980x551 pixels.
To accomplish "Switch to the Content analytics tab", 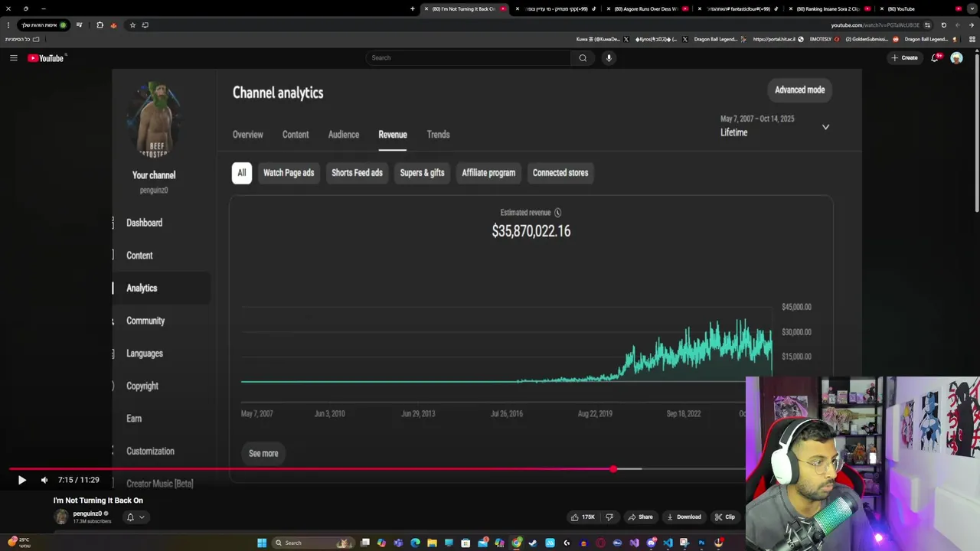I will [296, 135].
